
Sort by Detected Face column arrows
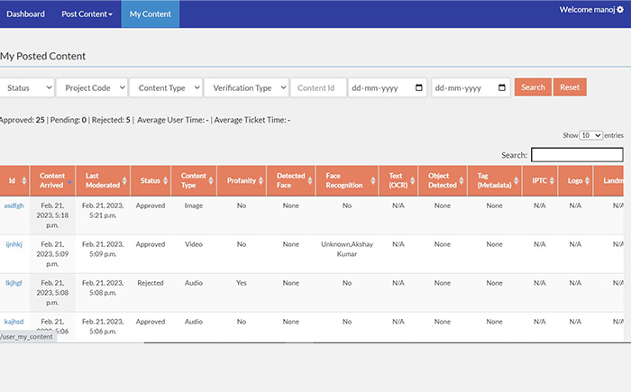click(x=310, y=181)
